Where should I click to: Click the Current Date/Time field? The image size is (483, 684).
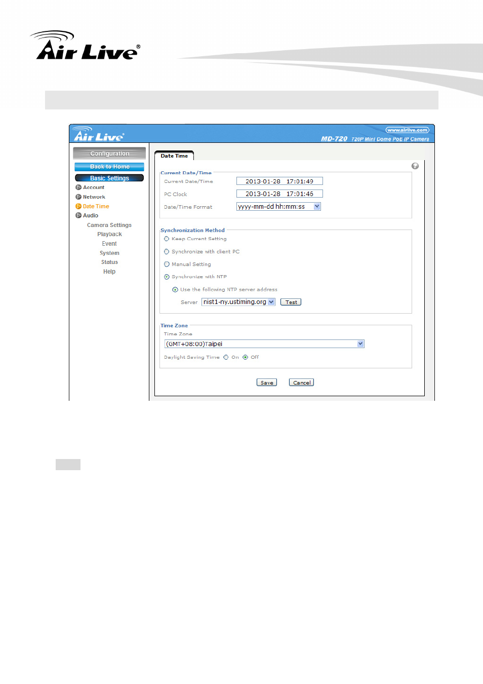pyautogui.click(x=279, y=181)
